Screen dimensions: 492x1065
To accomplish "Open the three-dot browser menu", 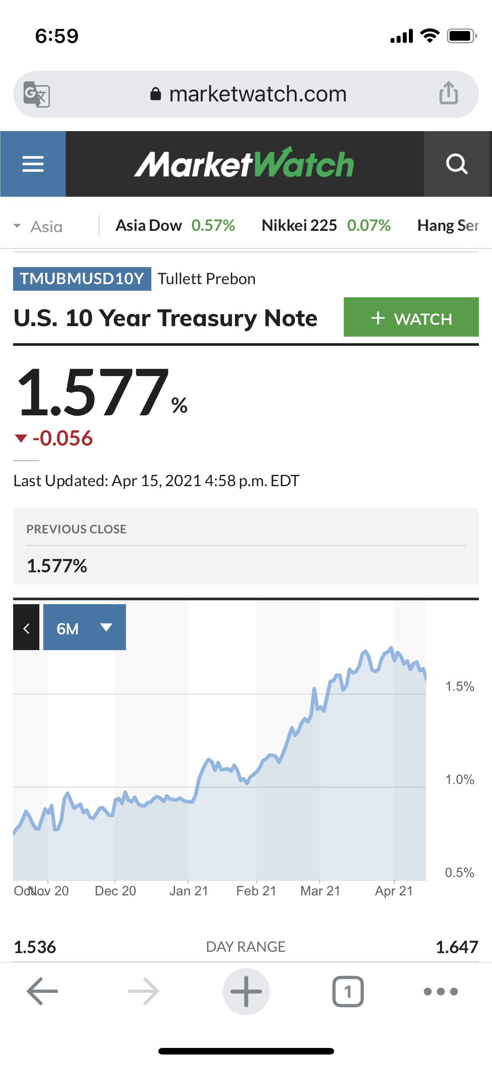I will coord(440,991).
